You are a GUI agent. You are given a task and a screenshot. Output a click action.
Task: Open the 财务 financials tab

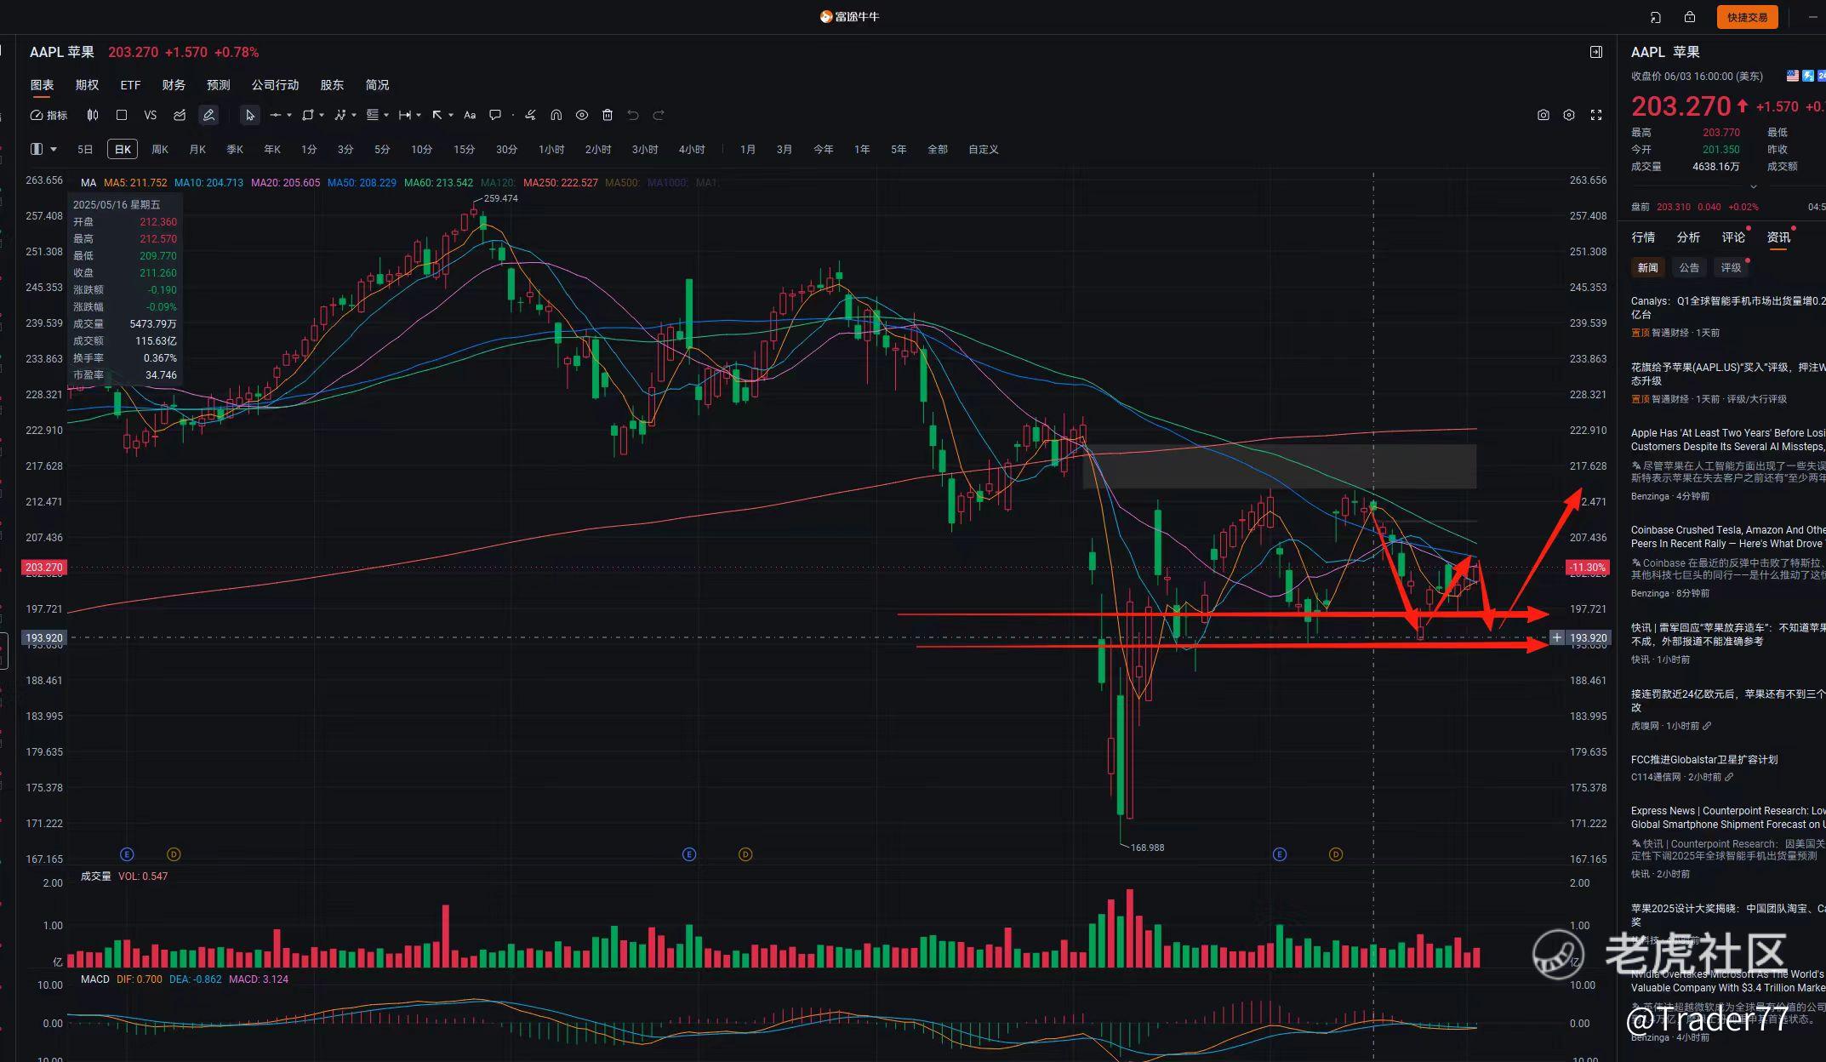point(174,84)
